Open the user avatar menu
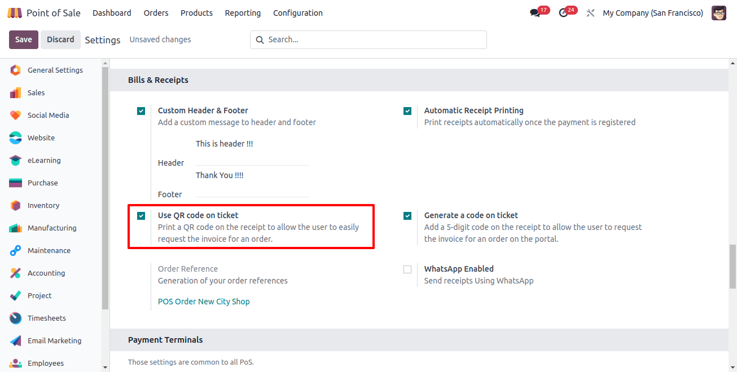The height and width of the screenshot is (372, 737). pos(719,13)
